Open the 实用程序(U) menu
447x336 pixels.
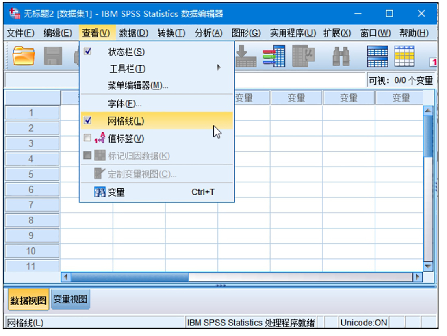click(x=293, y=33)
